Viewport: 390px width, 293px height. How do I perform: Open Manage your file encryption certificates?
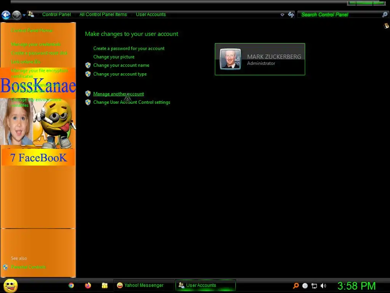click(40, 73)
